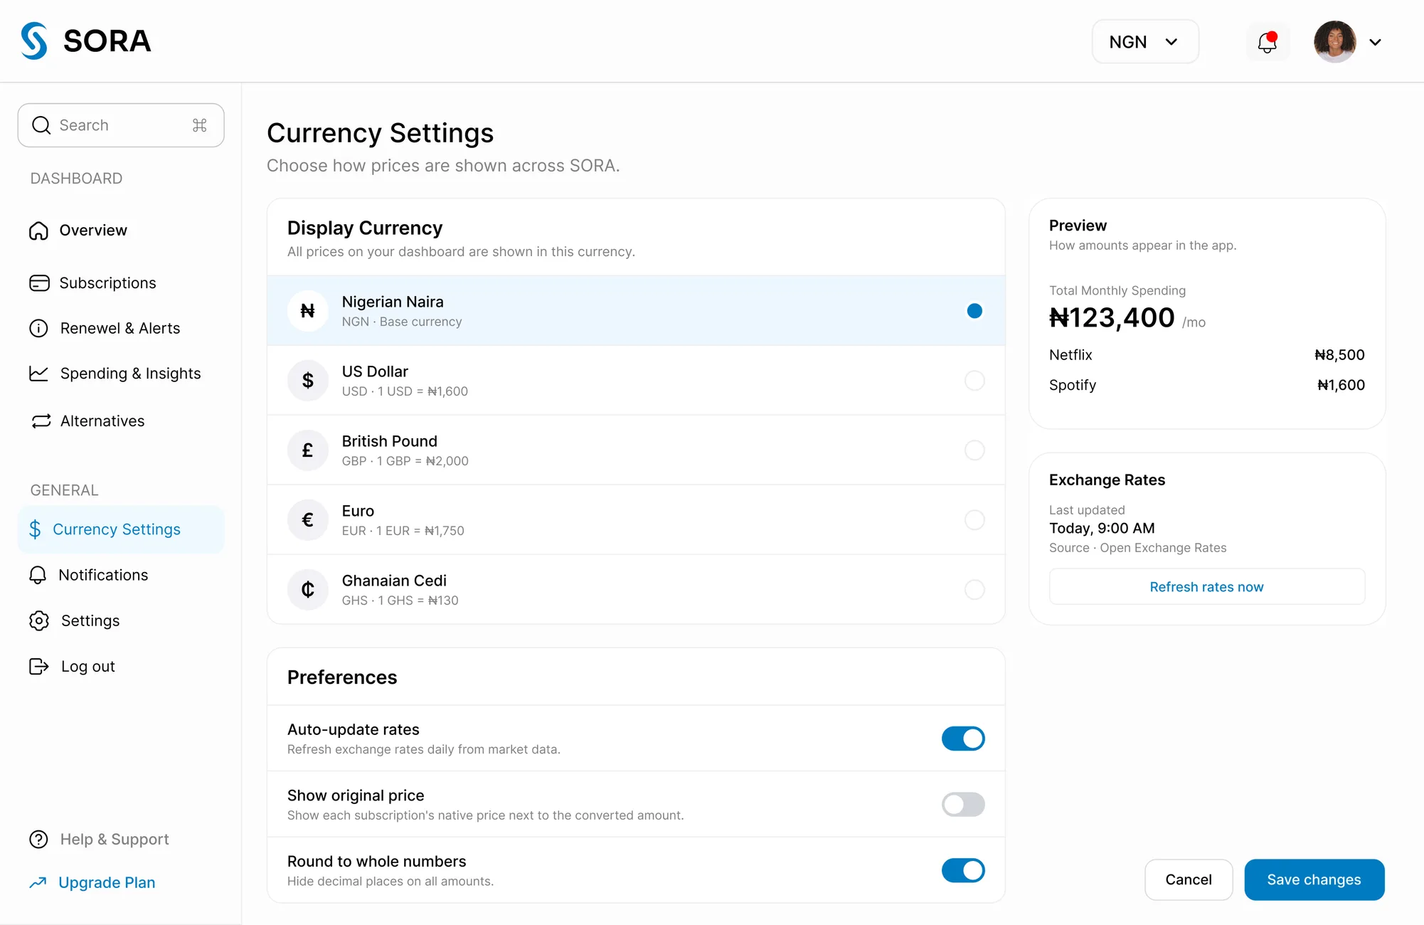Click Refresh rates now button

coord(1207,586)
